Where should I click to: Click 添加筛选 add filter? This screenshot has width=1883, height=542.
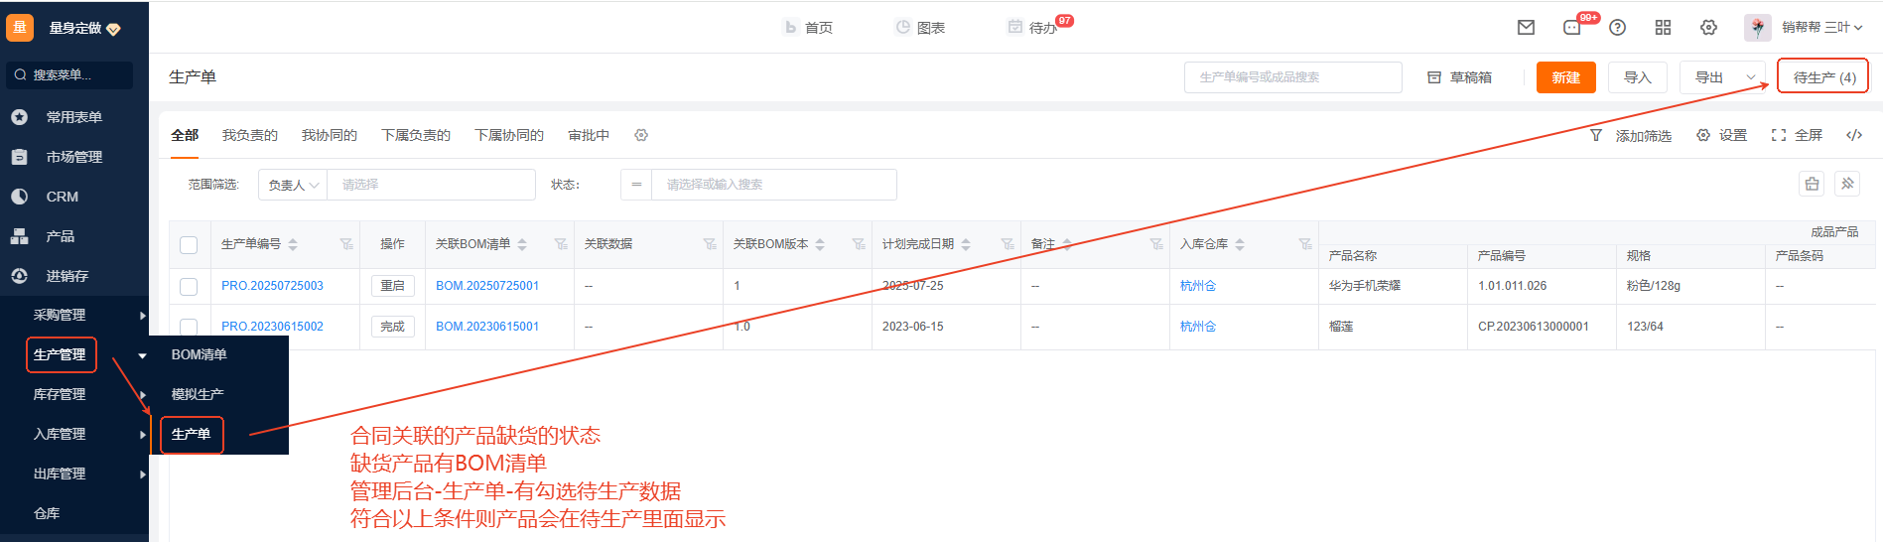click(x=1631, y=135)
